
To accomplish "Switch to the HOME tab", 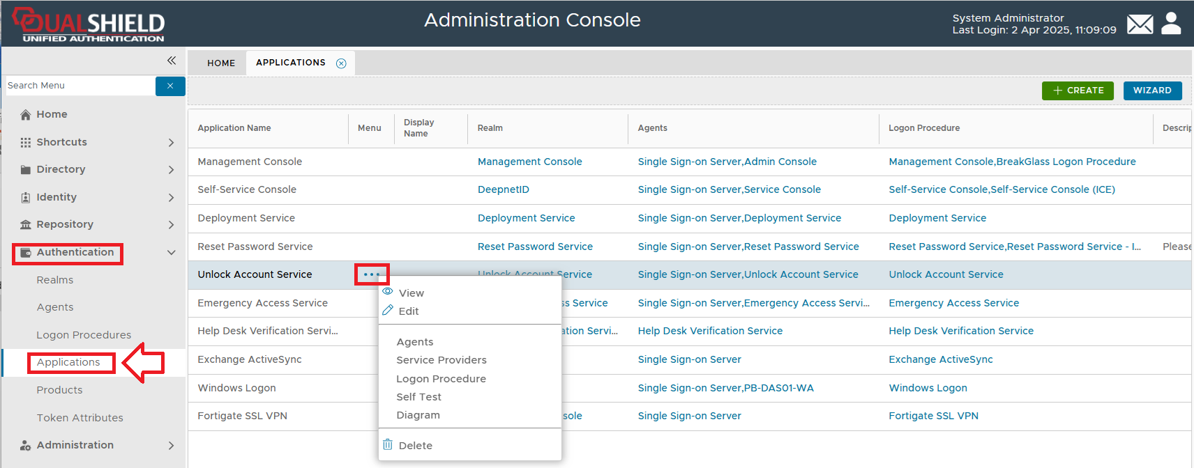I will point(221,63).
